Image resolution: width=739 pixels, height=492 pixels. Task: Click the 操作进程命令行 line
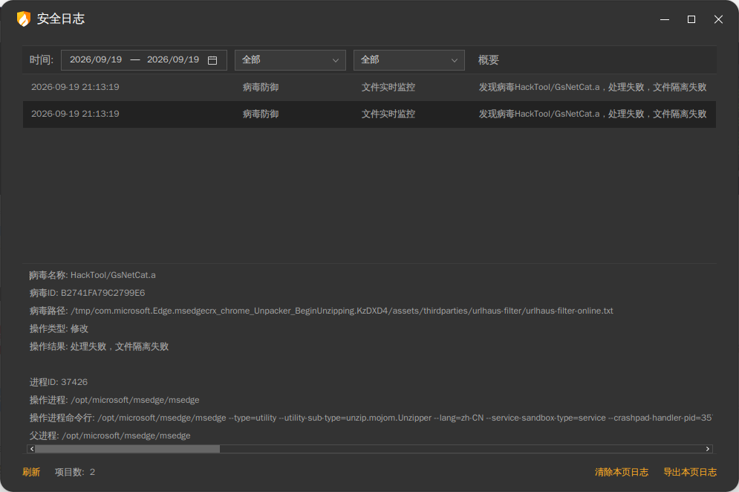tap(371, 418)
